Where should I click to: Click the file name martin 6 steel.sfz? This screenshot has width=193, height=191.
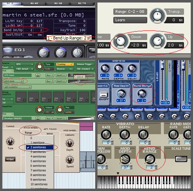pos(30,15)
